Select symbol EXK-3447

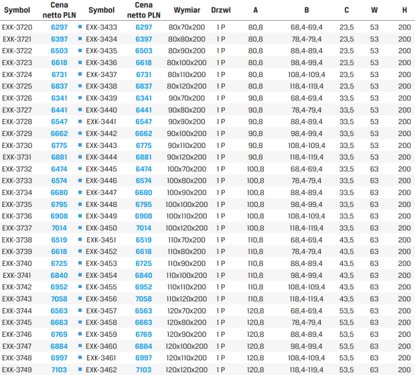[x=101, y=193]
